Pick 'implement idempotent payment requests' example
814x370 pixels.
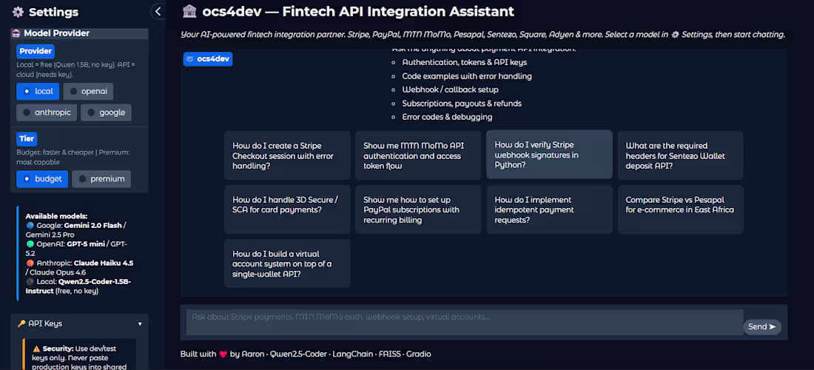(x=549, y=209)
